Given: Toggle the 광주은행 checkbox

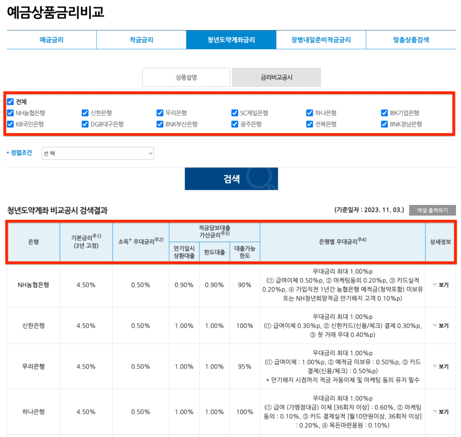Looking at the screenshot, I should 235,124.
